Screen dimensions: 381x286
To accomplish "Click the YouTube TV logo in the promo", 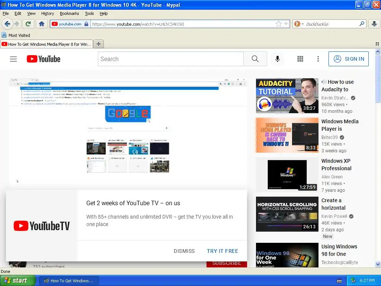I will (x=42, y=226).
